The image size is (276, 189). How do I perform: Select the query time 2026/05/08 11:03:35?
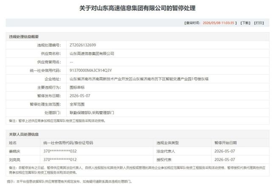(x=218, y=23)
